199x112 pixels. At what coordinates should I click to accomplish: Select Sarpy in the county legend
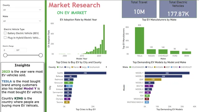[83, 67]
